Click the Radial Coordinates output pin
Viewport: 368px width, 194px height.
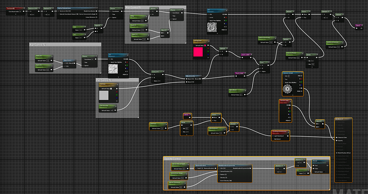tap(97, 11)
